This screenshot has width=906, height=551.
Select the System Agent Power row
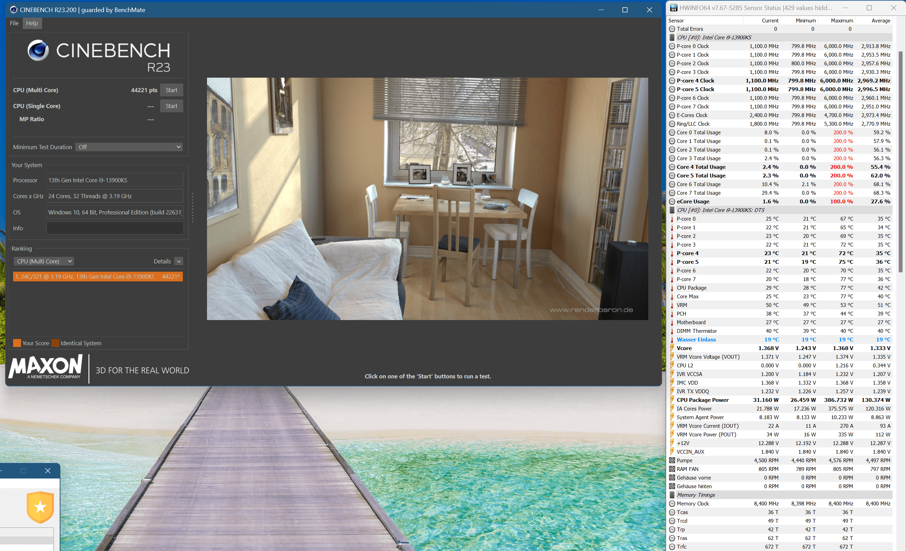pyautogui.click(x=780, y=417)
